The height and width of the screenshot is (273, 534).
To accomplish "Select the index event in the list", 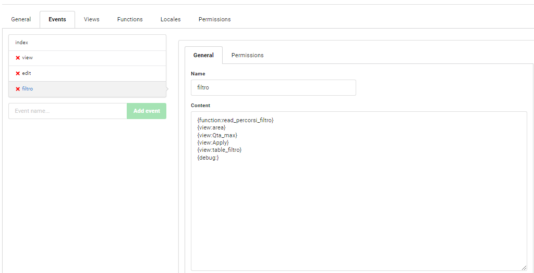I will (x=87, y=43).
